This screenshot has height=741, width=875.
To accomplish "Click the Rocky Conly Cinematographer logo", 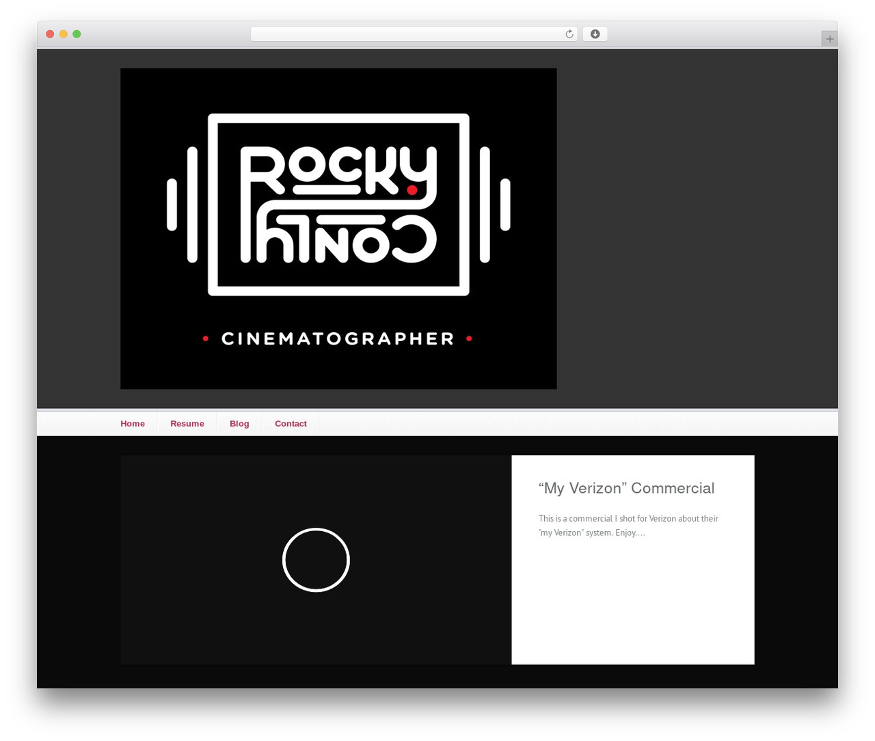I will point(338,228).
